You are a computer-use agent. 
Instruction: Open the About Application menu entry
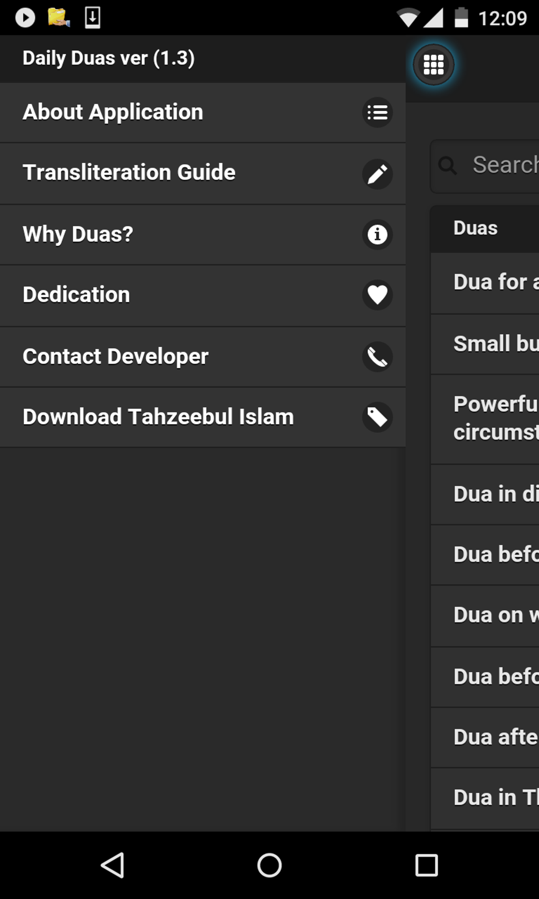coord(113,112)
